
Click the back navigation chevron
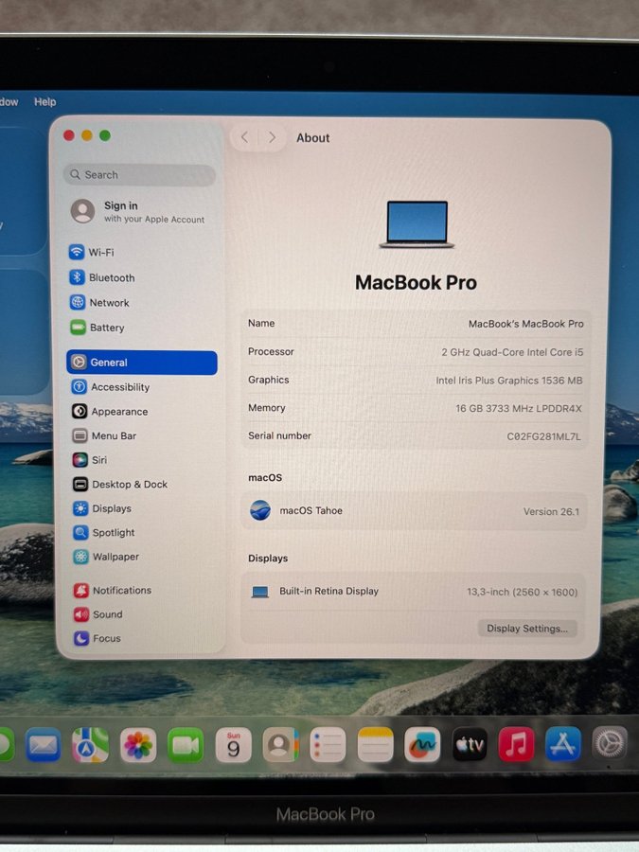244,137
